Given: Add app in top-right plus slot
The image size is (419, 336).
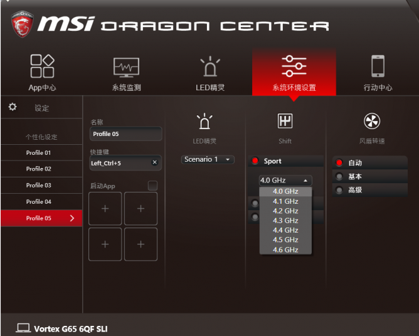Looking at the screenshot, I should (141, 209).
